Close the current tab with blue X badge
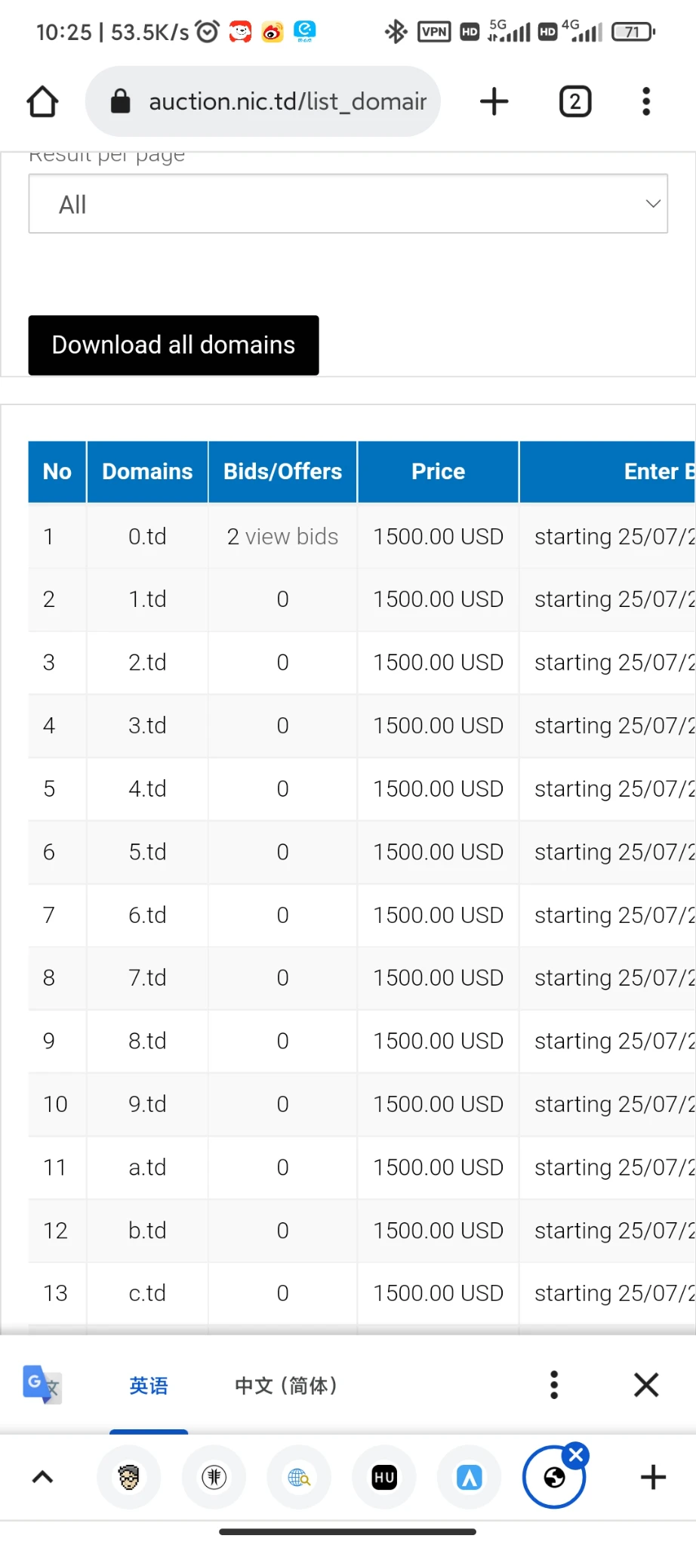 pos(576,1455)
